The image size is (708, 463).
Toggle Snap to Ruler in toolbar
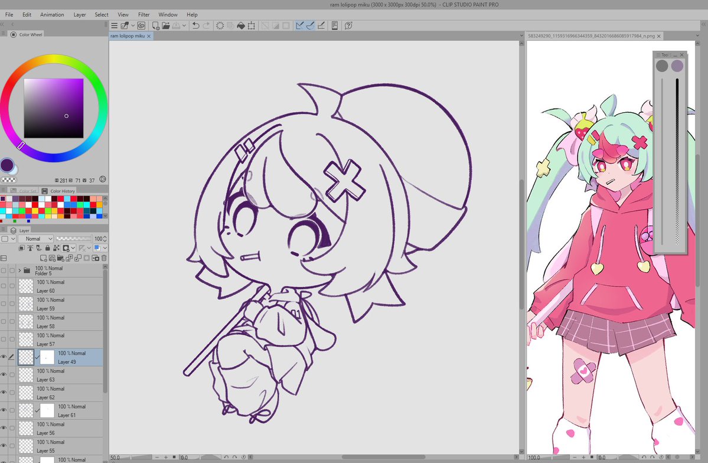coord(300,26)
